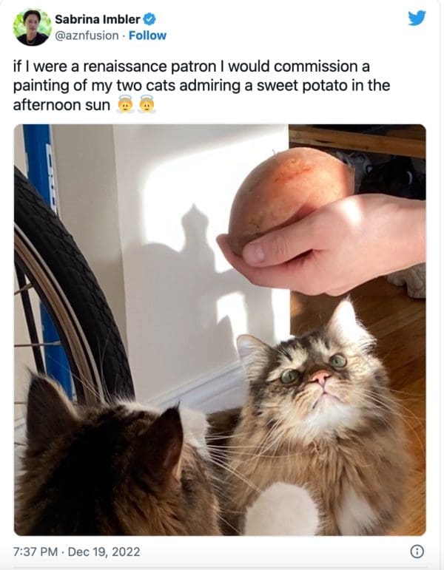Click the white paw of the fluffy cat

point(281,509)
